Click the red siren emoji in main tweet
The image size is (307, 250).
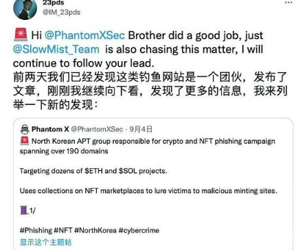21,35
